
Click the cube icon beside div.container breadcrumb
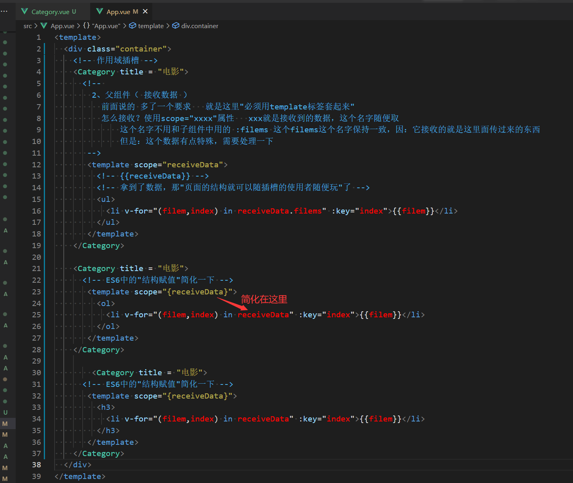[176, 26]
